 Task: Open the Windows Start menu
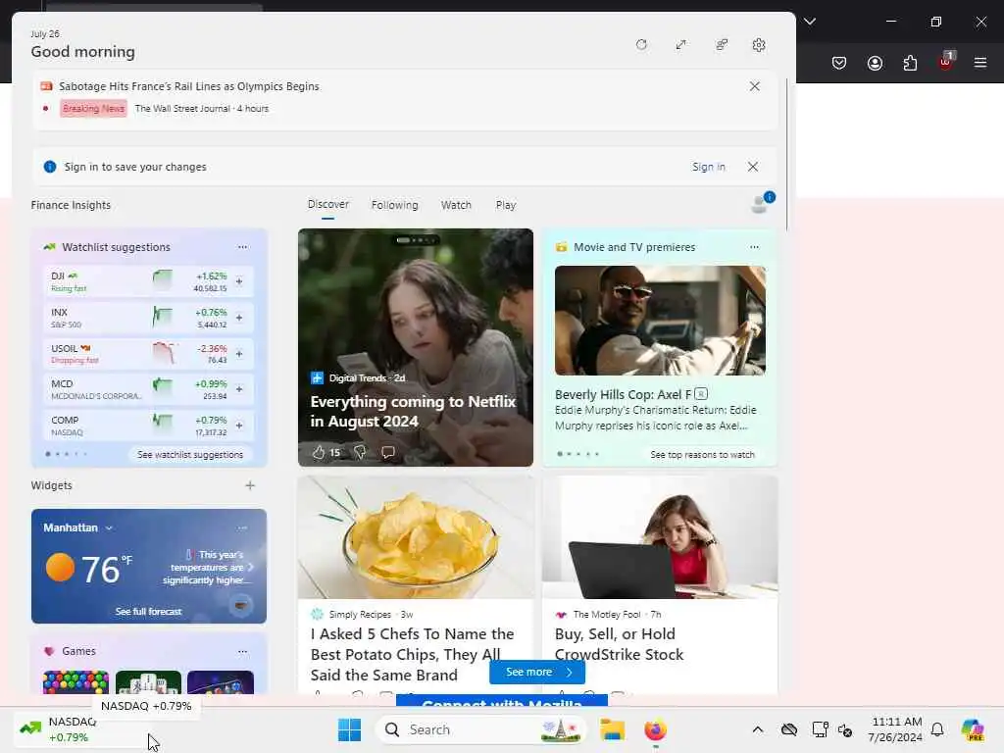pos(349,729)
